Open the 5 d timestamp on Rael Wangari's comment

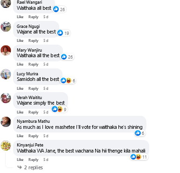tap(46, 17)
